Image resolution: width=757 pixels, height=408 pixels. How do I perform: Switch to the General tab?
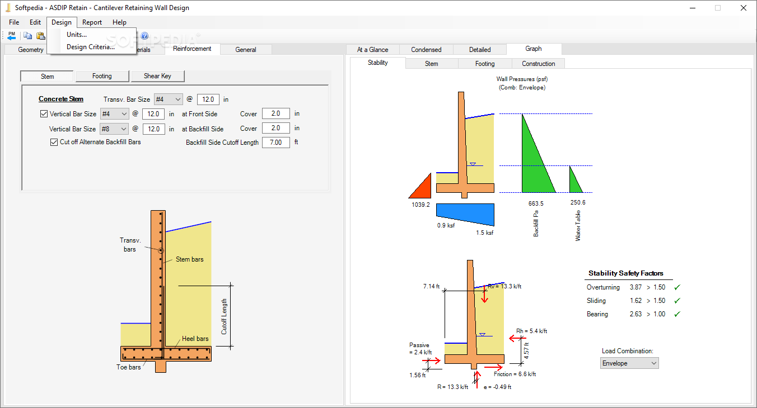(246, 50)
